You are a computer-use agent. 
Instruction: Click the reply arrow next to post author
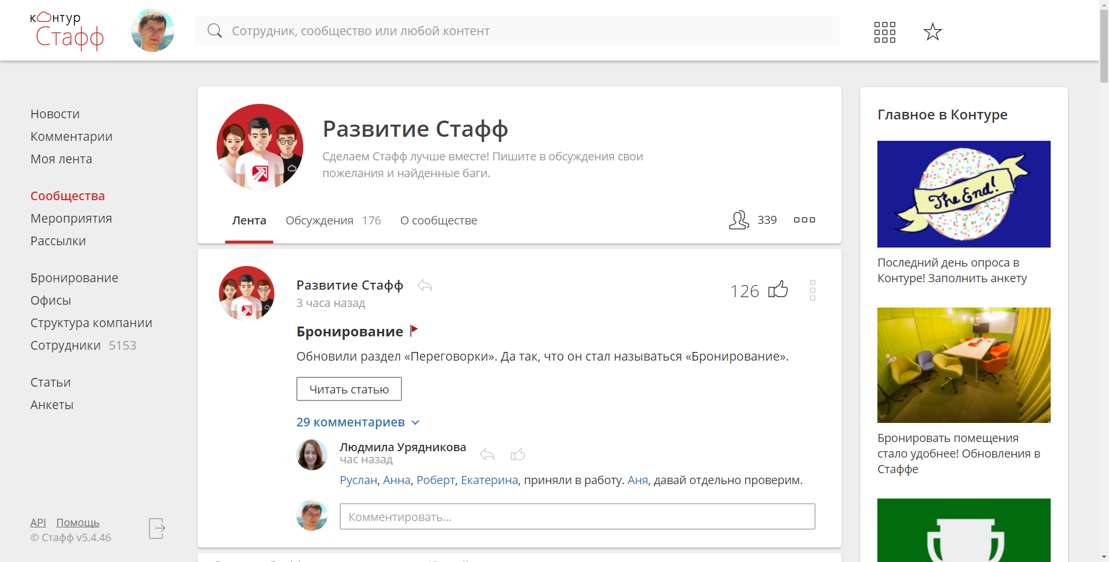point(425,285)
